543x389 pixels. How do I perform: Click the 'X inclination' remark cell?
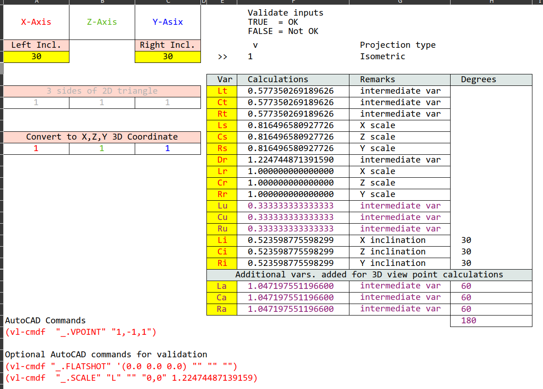coord(400,240)
